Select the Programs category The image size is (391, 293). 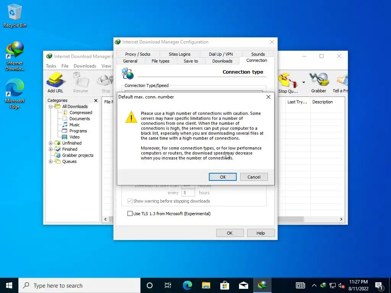tap(78, 131)
